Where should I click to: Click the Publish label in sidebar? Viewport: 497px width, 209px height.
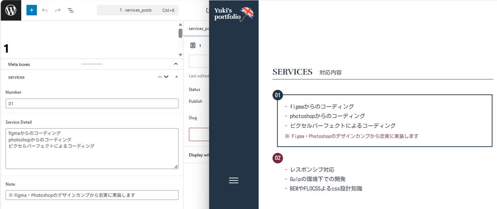pos(196,101)
